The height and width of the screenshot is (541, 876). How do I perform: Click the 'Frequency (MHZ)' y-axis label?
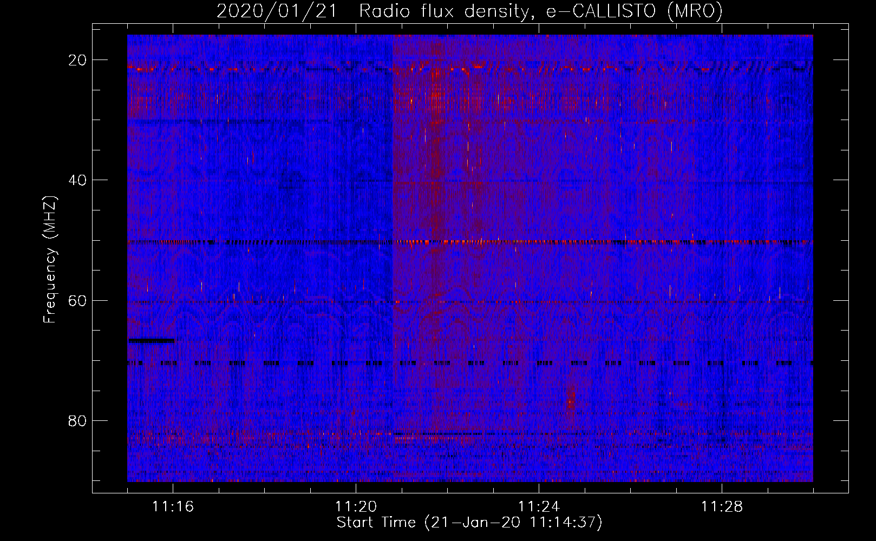(x=50, y=260)
